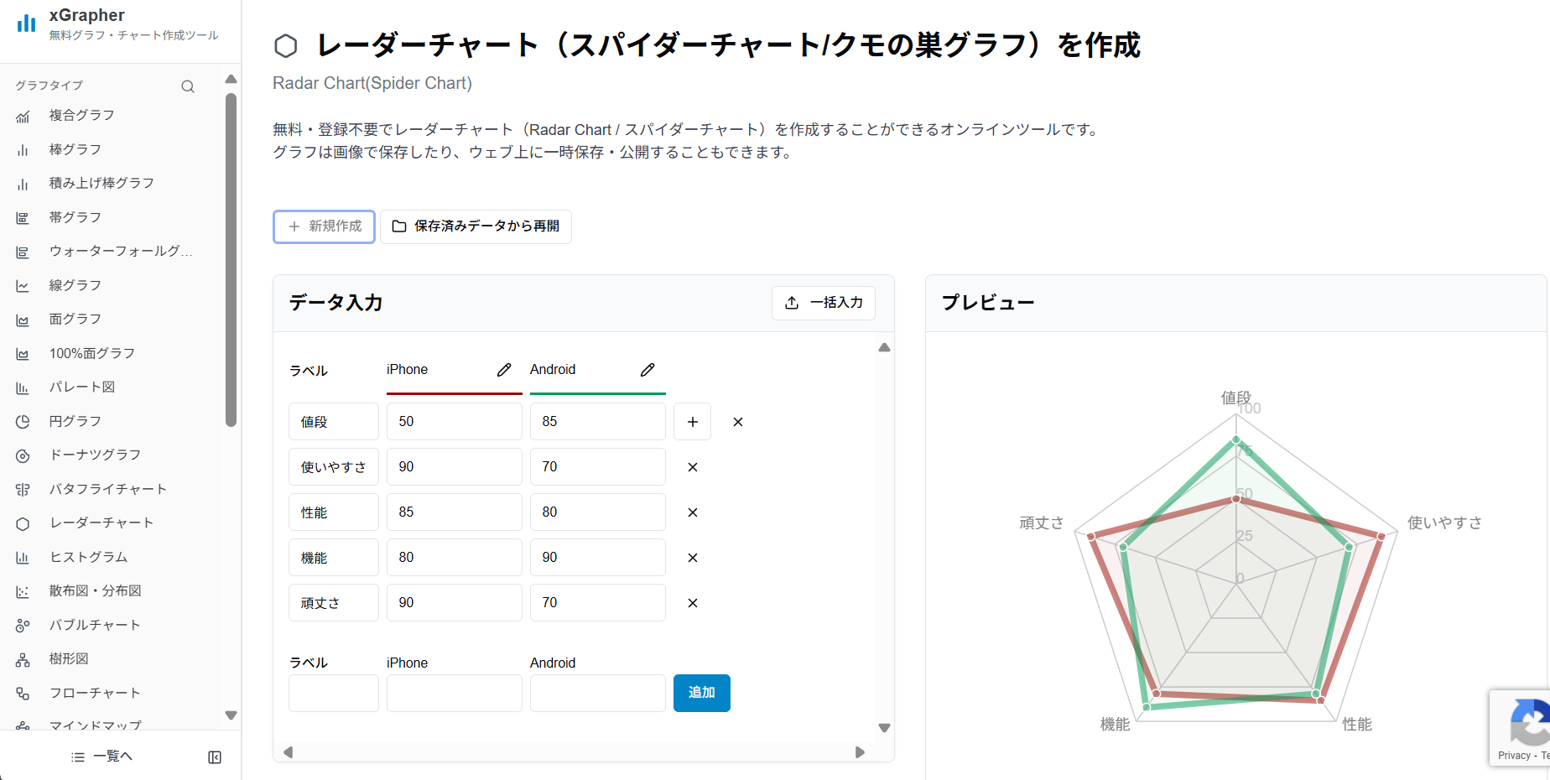The image size is (1550, 780).
Task: Click the Android 値段 value field
Action: coord(597,421)
